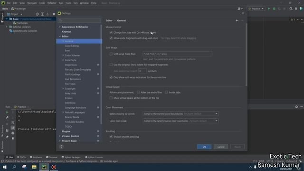Screen dimensions: 304x171
Task: Enable Soft-wrap these files checkbox
Action: (111, 54)
